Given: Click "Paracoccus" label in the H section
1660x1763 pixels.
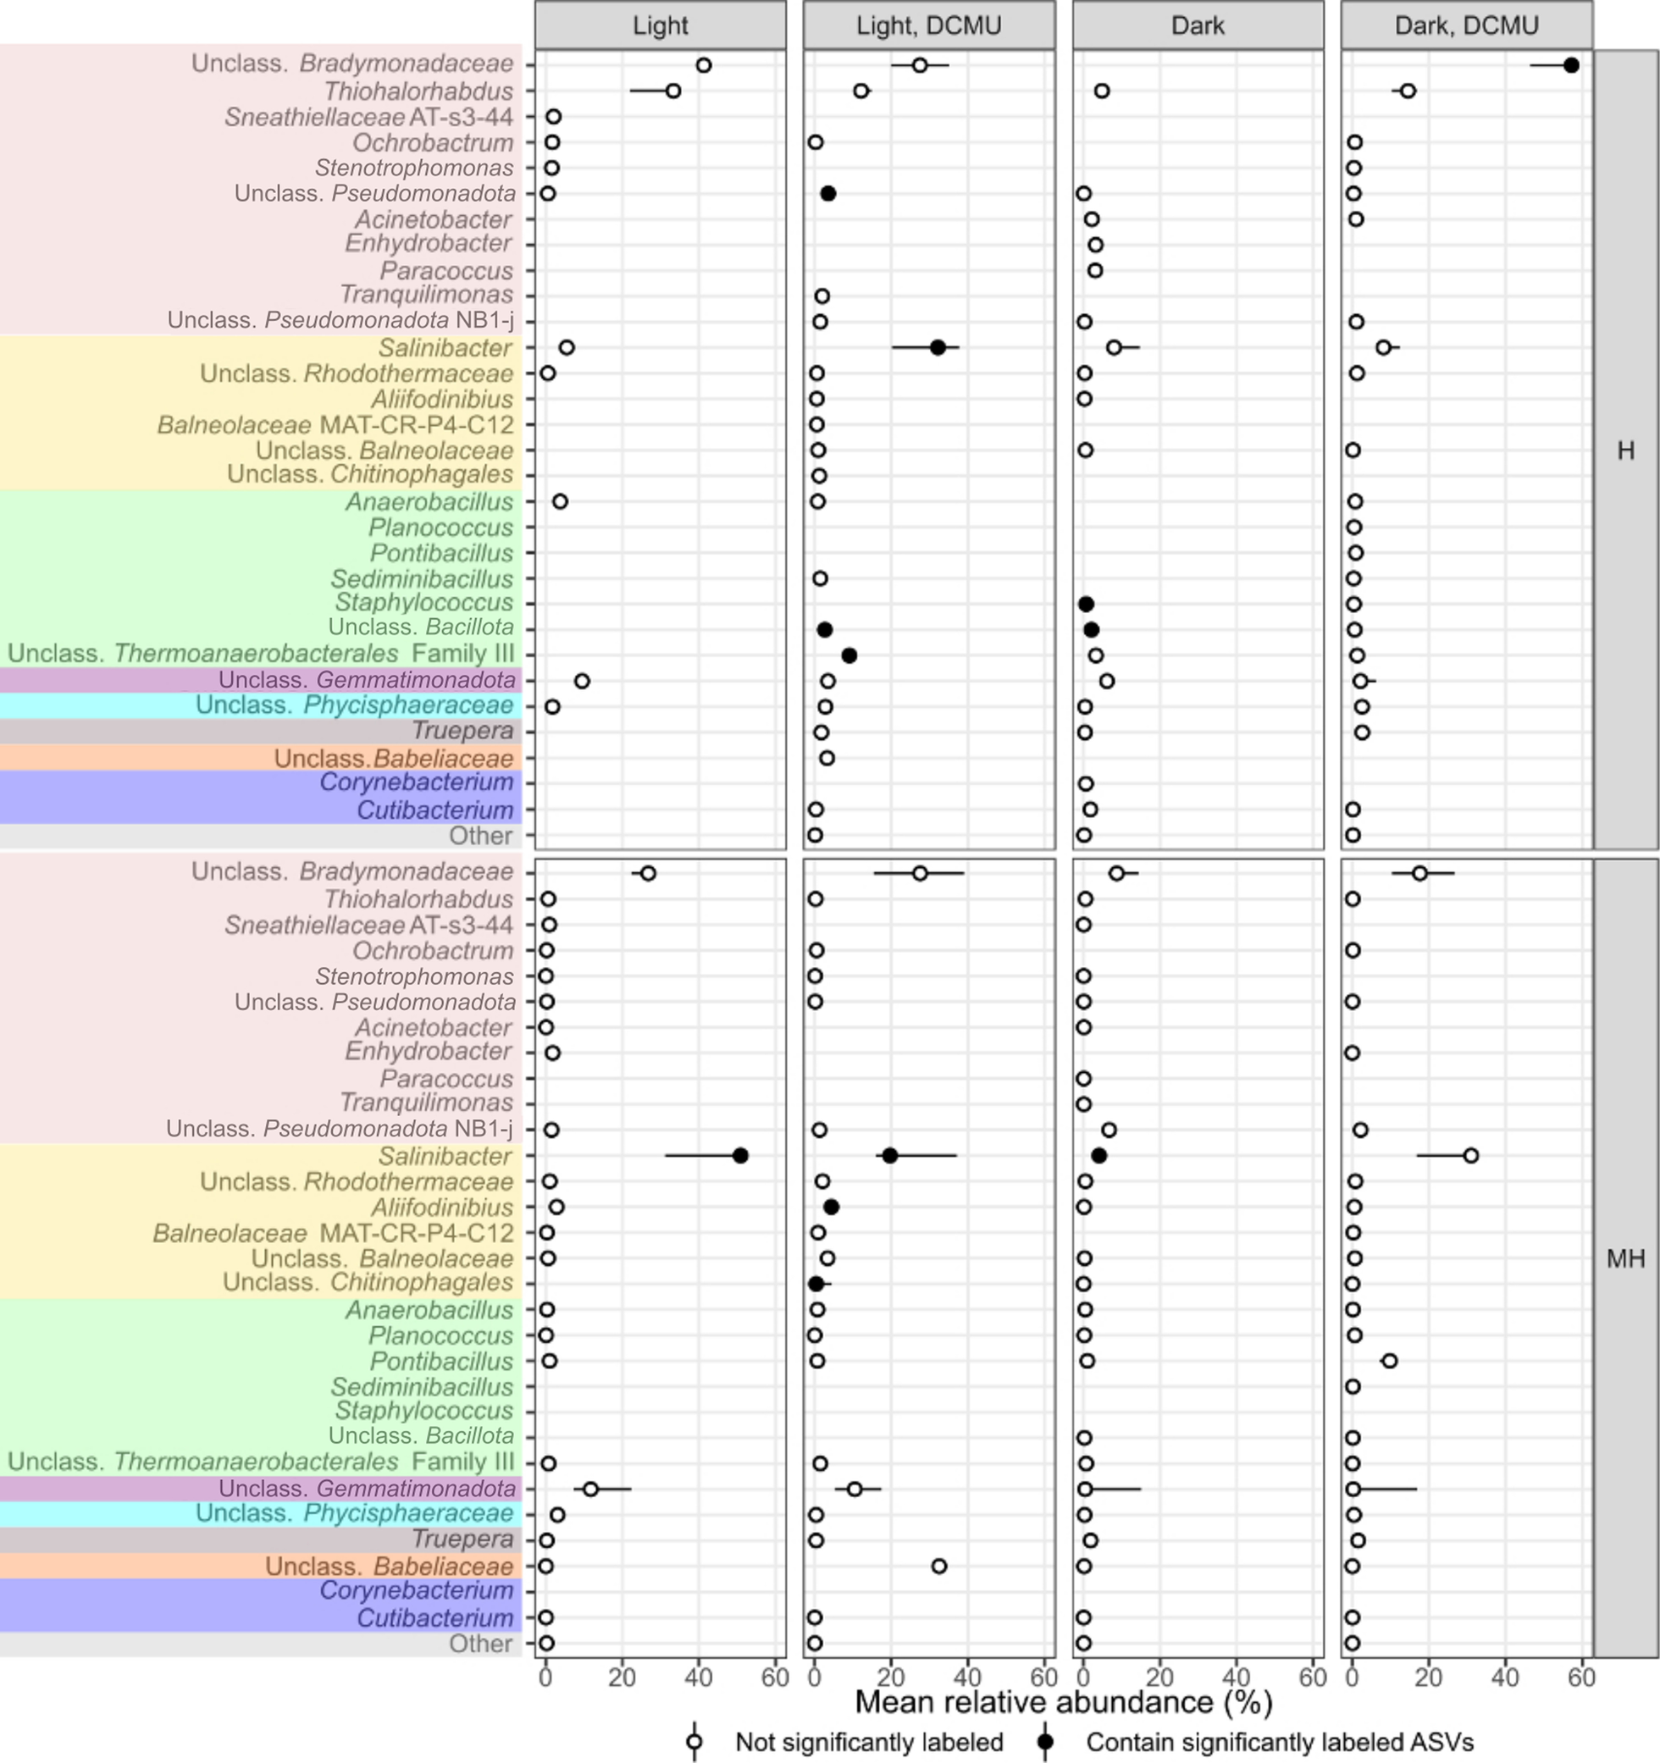Looking at the screenshot, I should pyautogui.click(x=447, y=270).
